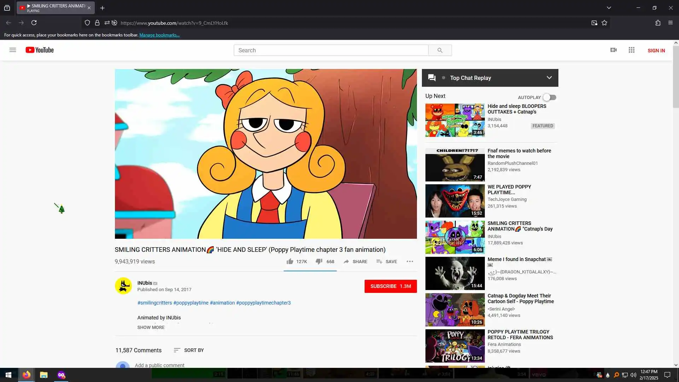
Task: Open the YouTube apps grid icon
Action: coord(632,50)
